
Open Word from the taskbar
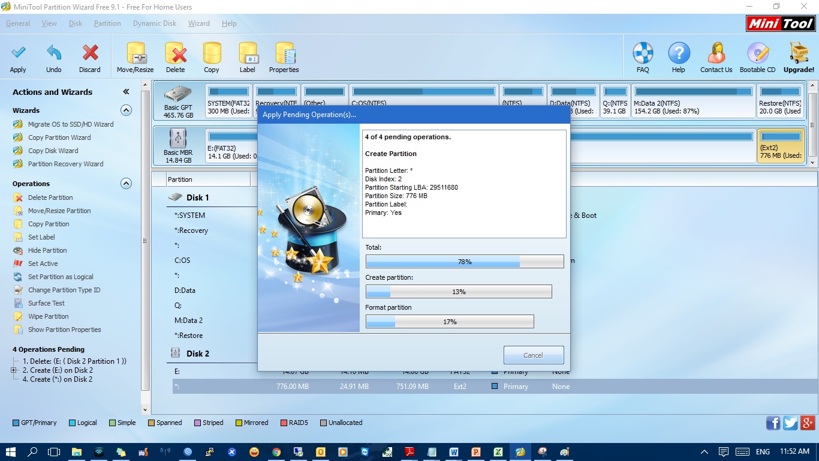click(453, 452)
